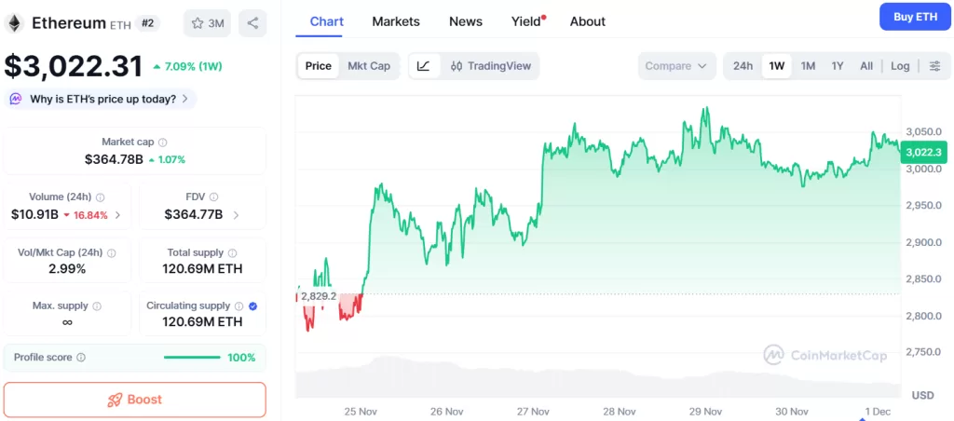Screen dimensions: 954x421
Task: Click the Buy ETH button
Action: 915,17
